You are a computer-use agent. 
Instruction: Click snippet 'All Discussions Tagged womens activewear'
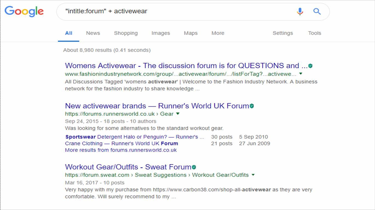(191, 85)
